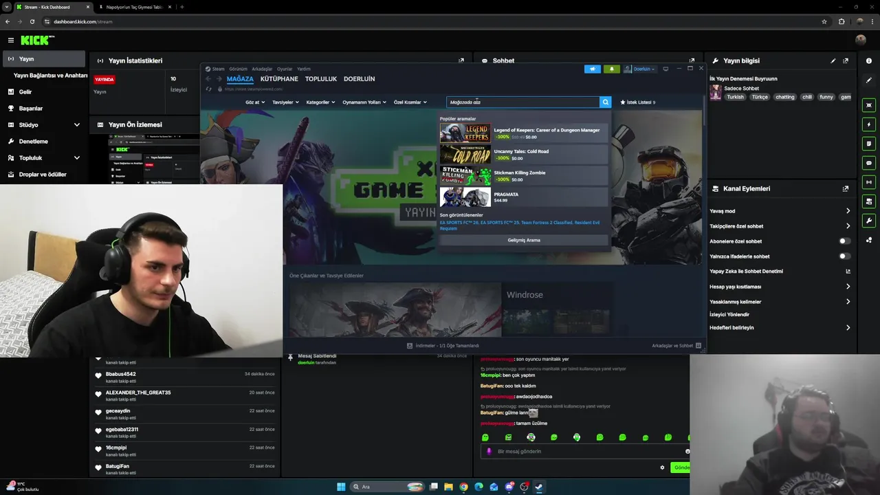Select the Stickman Killing Zombie search result
Image resolution: width=880 pixels, height=495 pixels.
[x=524, y=176]
